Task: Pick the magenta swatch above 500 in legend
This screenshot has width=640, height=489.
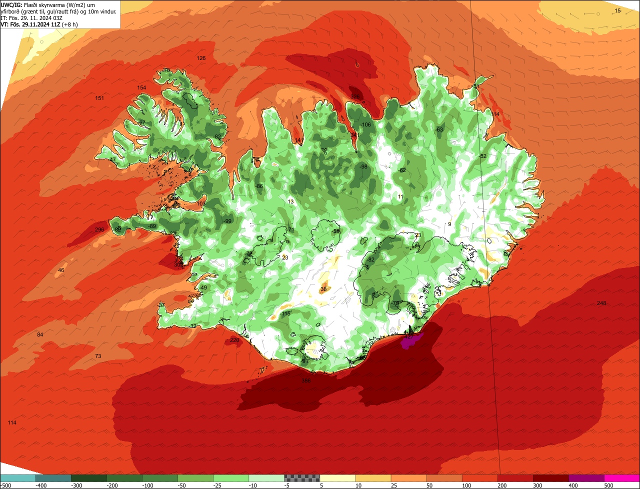Action: click(622, 477)
